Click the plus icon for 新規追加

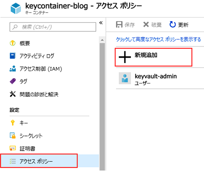pyautogui.click(x=125, y=57)
